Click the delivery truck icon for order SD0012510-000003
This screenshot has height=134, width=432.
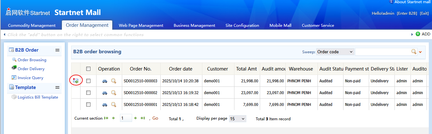(105, 81)
